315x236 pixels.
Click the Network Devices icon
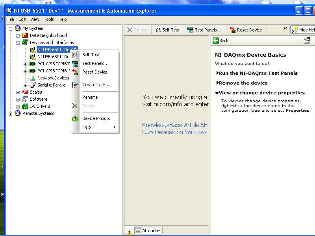click(32, 78)
